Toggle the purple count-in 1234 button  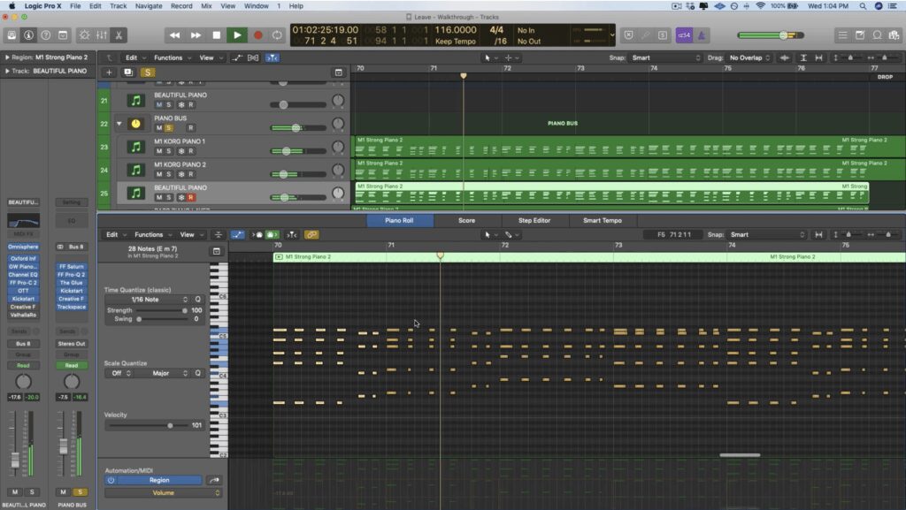tap(684, 35)
